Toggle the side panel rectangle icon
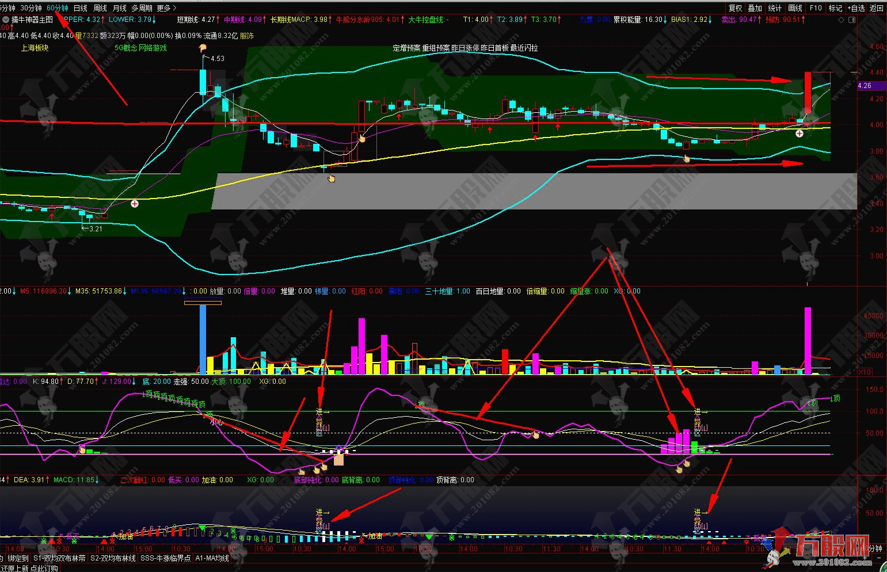Image resolution: width=887 pixels, height=572 pixels. pos(852,20)
